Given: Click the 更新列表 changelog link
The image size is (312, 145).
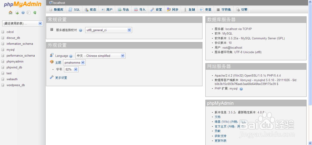Looking at the screenshot, I should (x=221, y=141).
